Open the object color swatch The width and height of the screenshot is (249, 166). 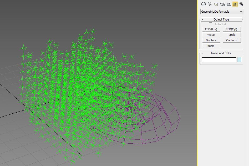(x=239, y=60)
